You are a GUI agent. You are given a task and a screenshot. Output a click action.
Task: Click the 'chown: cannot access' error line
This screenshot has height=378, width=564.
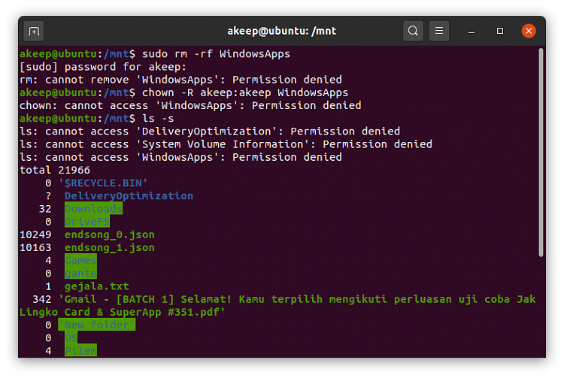coord(190,106)
